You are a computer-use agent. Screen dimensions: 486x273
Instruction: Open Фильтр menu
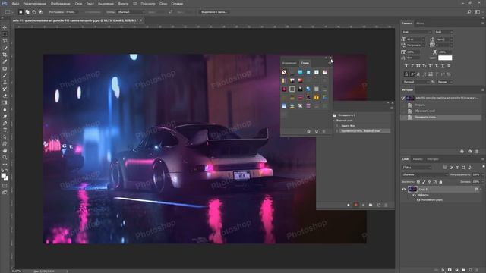click(x=123, y=4)
